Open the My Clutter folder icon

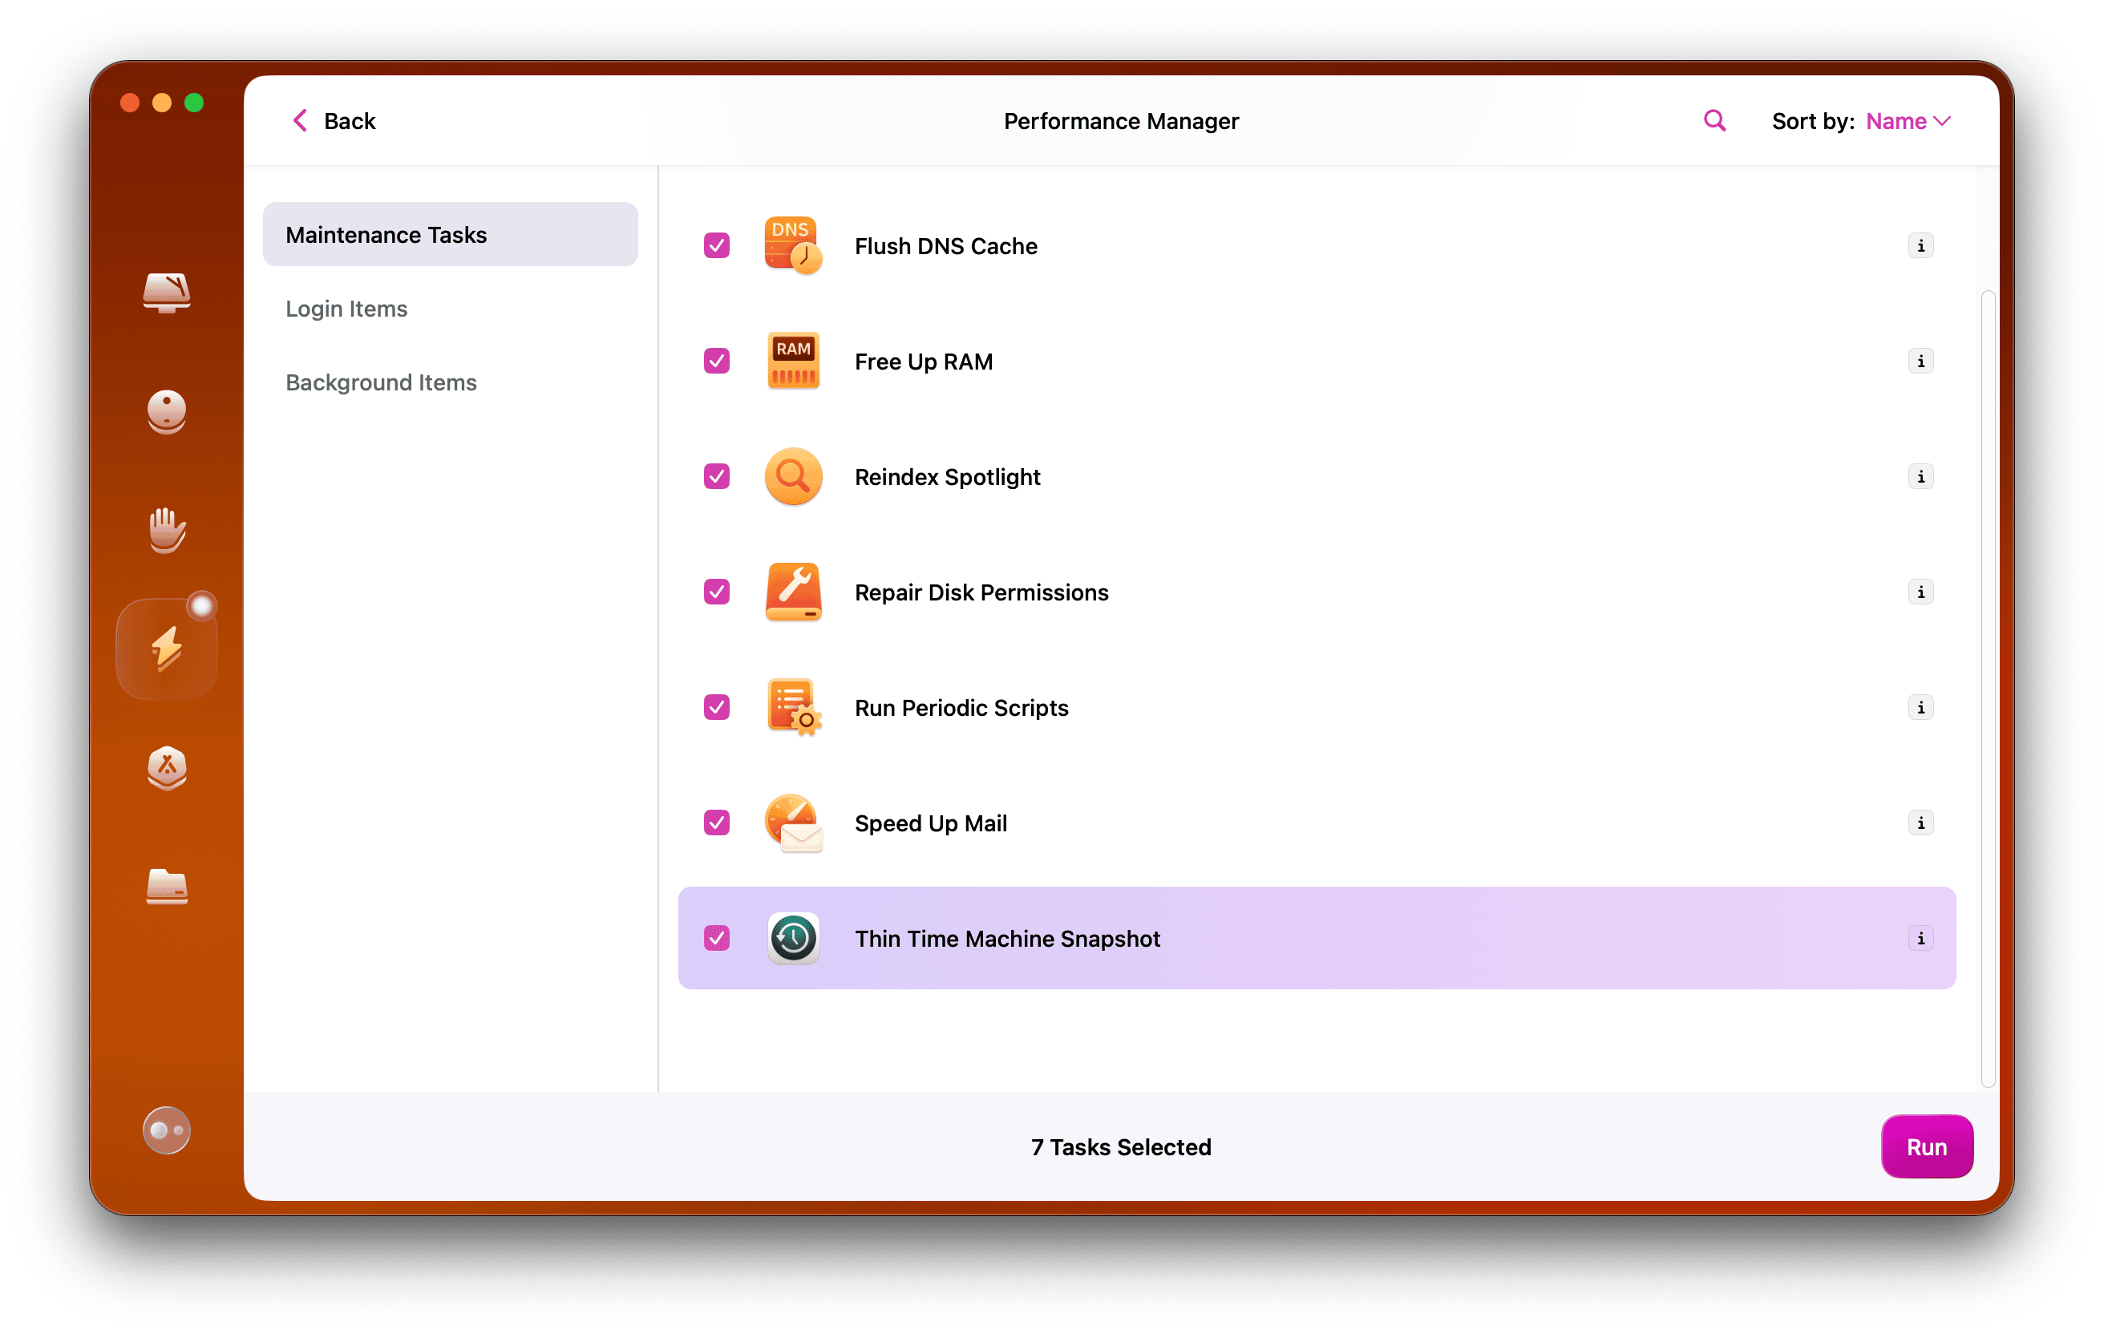tap(166, 887)
